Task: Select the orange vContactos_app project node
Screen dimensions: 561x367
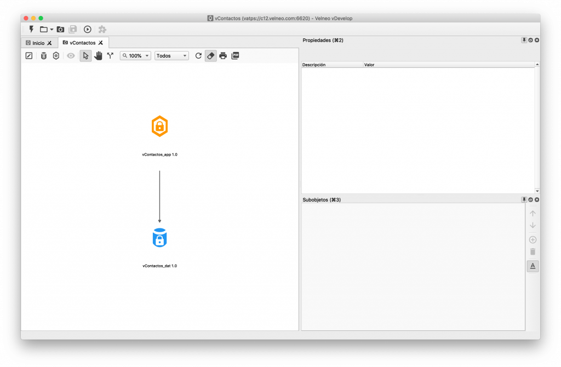Action: point(159,127)
